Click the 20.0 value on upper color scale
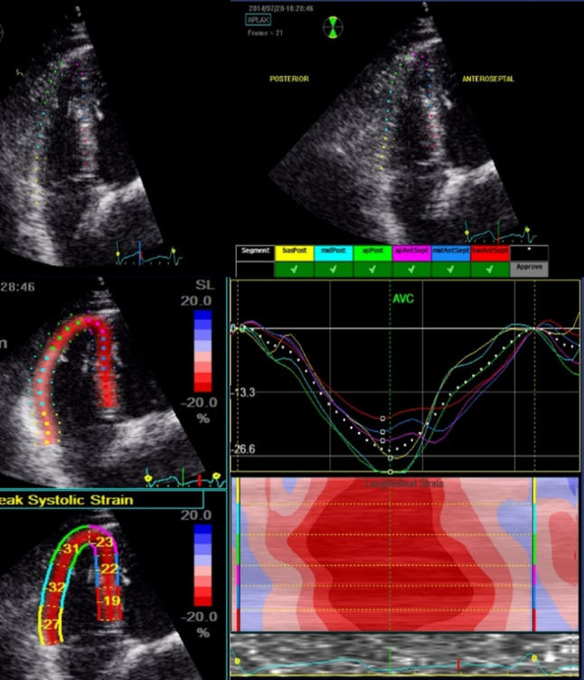Viewport: 584px width, 680px height. (196, 300)
